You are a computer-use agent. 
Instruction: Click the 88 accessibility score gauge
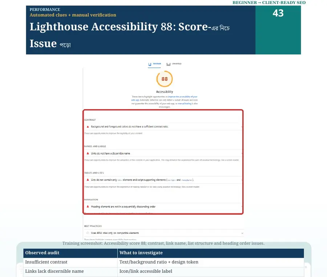(165, 79)
